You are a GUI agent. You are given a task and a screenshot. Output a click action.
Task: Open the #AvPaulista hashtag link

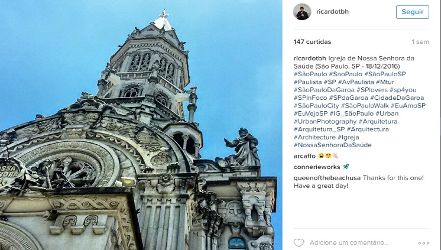pyautogui.click(x=356, y=82)
